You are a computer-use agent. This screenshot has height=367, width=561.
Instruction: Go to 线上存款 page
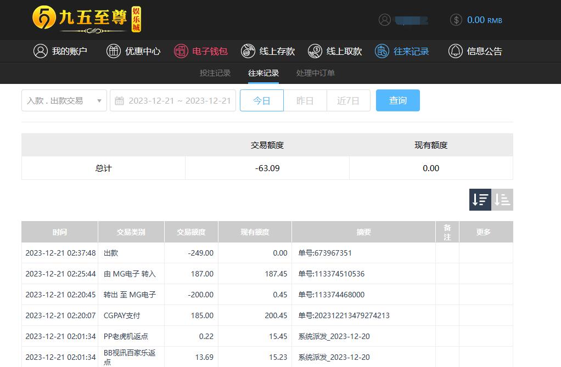(268, 51)
